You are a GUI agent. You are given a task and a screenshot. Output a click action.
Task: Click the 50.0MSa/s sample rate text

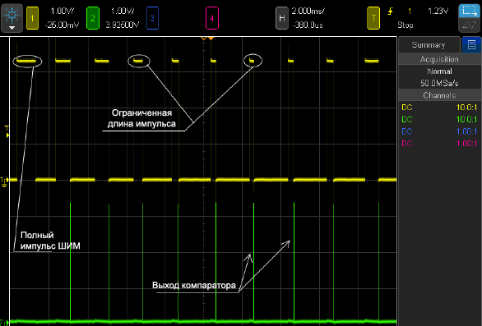(439, 83)
